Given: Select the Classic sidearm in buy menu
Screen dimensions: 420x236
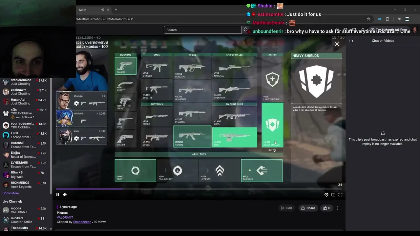Looking at the screenshot, I should point(126,66).
